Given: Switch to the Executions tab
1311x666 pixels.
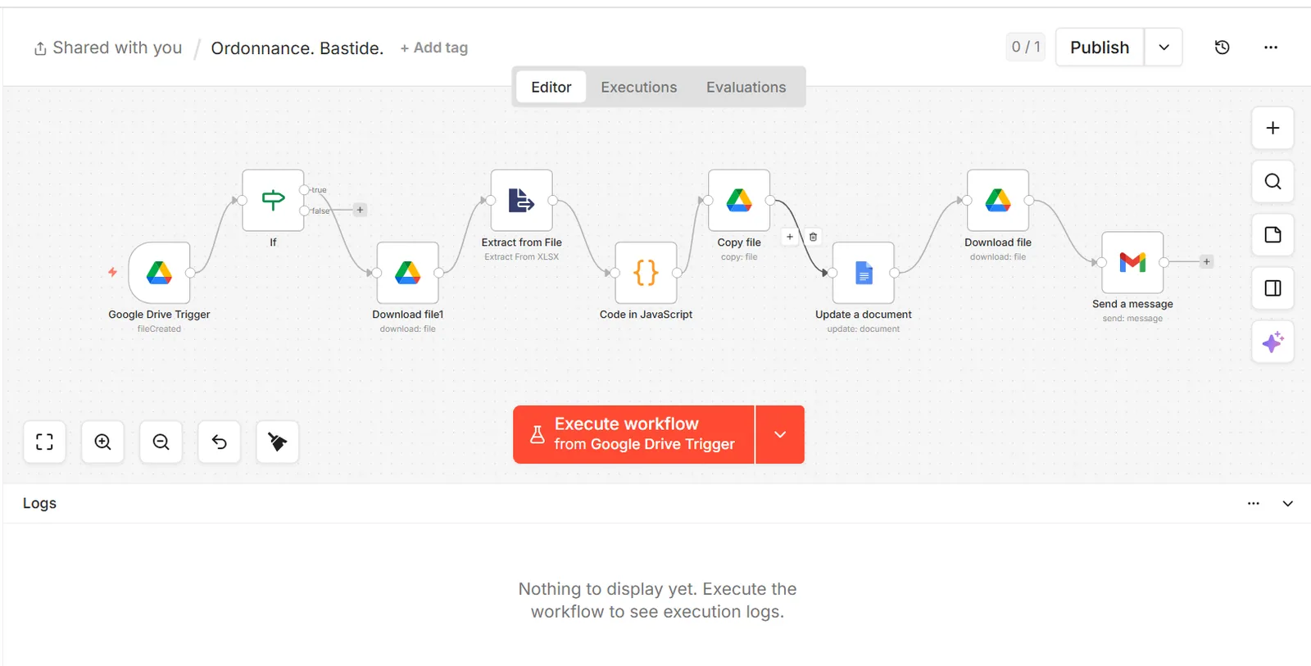Looking at the screenshot, I should tap(639, 87).
